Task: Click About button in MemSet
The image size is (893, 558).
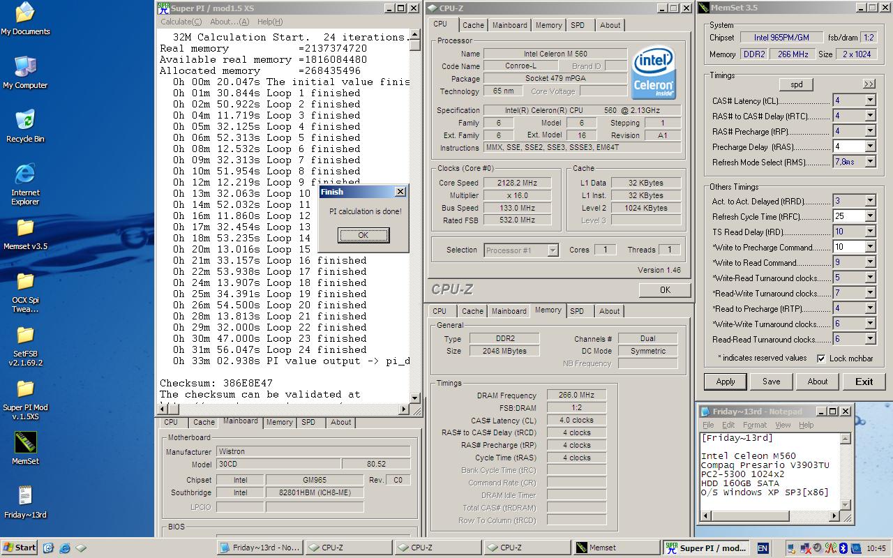Action: point(818,382)
